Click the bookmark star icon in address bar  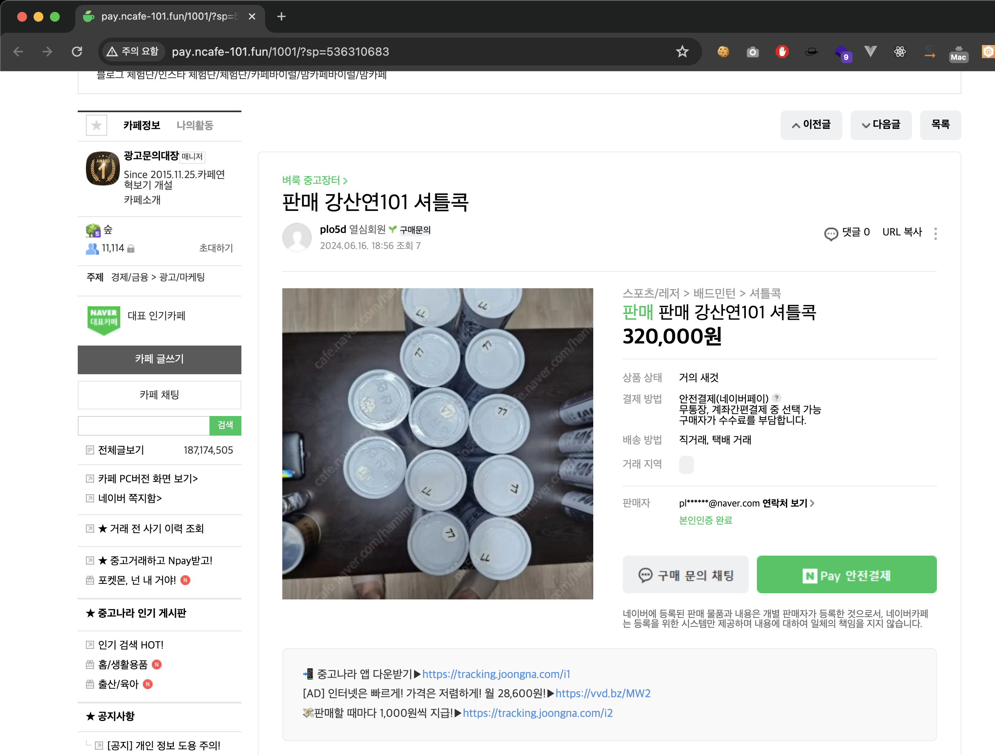click(682, 52)
